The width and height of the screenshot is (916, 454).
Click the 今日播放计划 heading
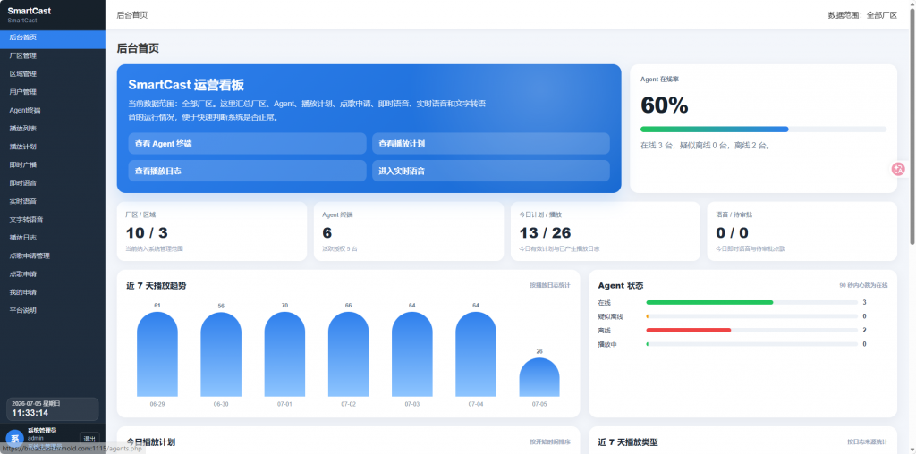click(150, 441)
